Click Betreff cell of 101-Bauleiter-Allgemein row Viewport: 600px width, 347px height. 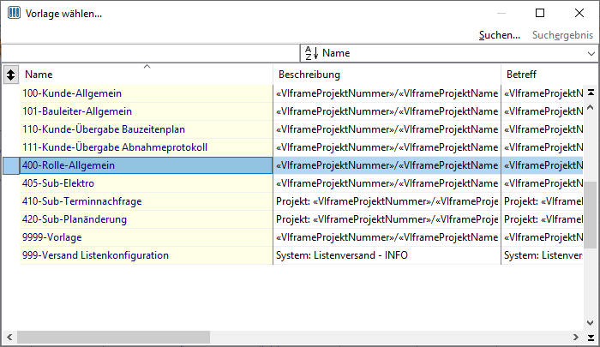pyautogui.click(x=543, y=111)
